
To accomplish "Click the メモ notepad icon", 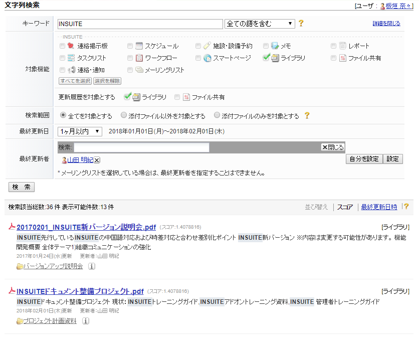I will point(275,46).
